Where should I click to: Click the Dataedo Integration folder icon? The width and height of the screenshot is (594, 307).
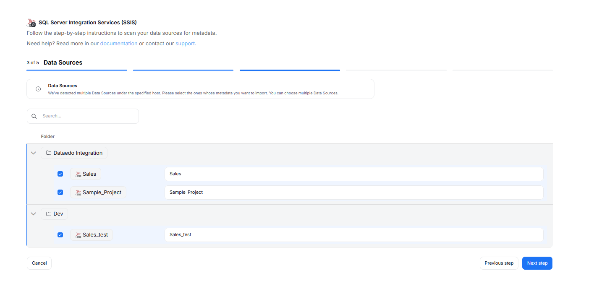[x=49, y=153]
